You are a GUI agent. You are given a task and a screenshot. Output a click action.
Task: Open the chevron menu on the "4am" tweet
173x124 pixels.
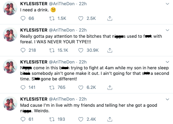[167, 62]
